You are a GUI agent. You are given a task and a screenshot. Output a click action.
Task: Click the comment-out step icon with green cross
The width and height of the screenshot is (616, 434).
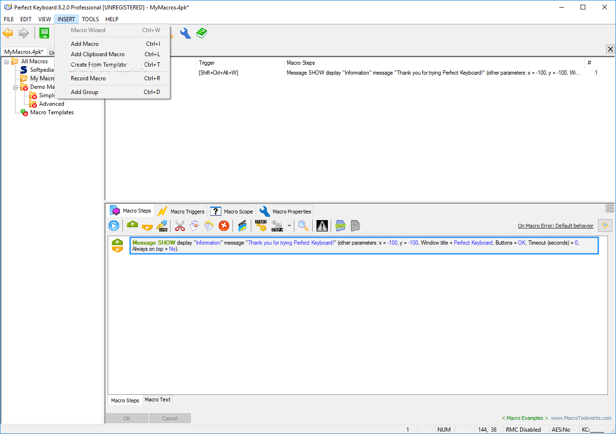(x=341, y=226)
